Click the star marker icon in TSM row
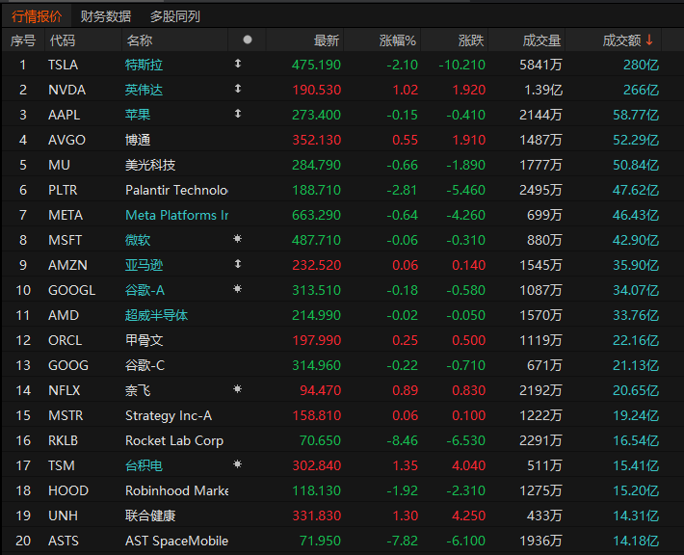 [237, 463]
